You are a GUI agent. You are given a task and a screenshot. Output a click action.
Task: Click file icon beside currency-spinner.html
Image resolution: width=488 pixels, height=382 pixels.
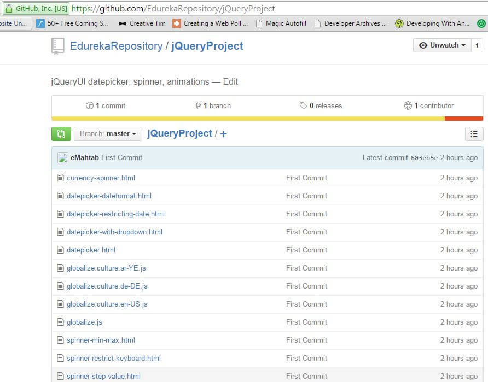click(x=60, y=178)
